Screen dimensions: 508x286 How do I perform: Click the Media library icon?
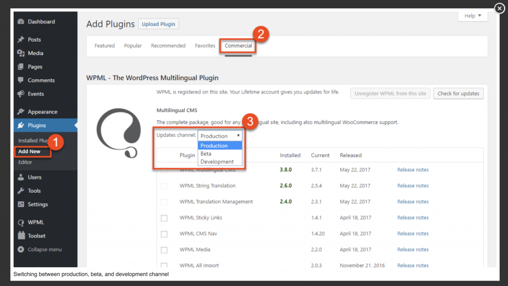(x=21, y=53)
